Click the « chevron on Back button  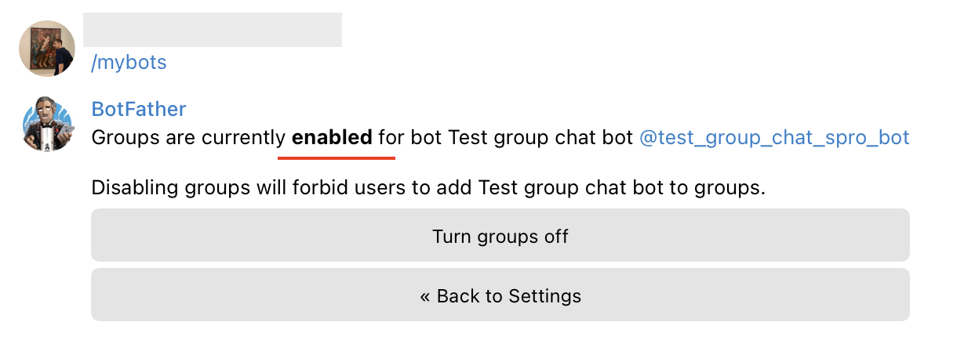pyautogui.click(x=425, y=296)
